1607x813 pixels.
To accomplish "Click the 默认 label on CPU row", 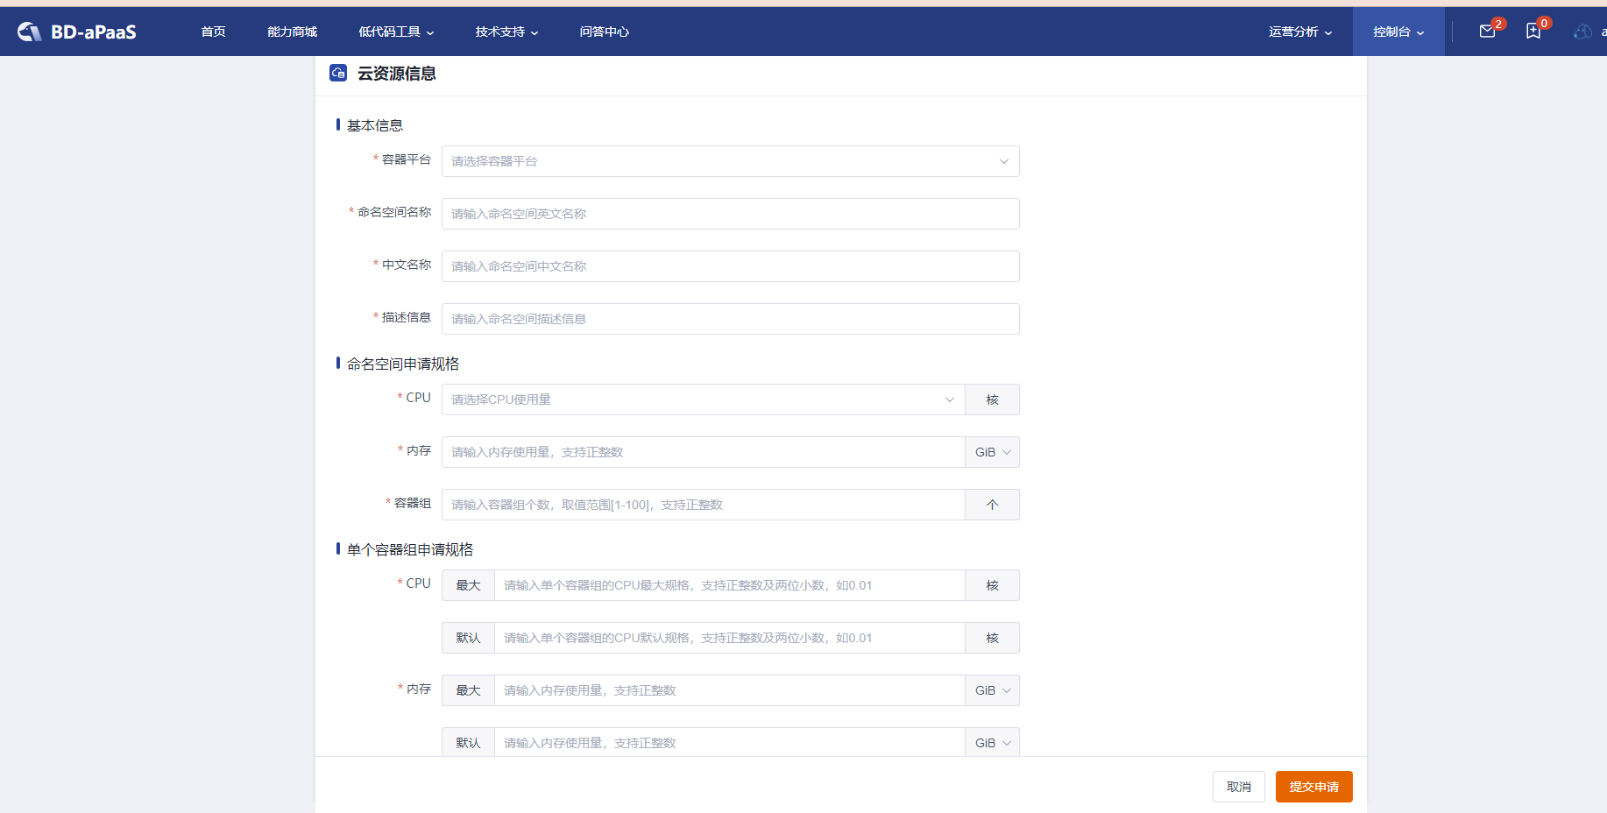I will tap(468, 638).
